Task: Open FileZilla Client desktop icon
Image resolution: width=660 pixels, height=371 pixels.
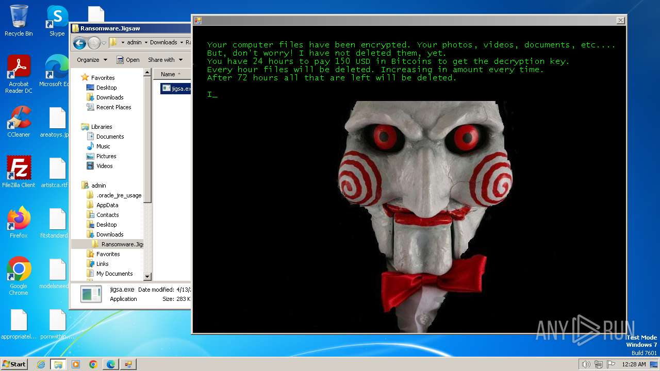Action: [19, 172]
